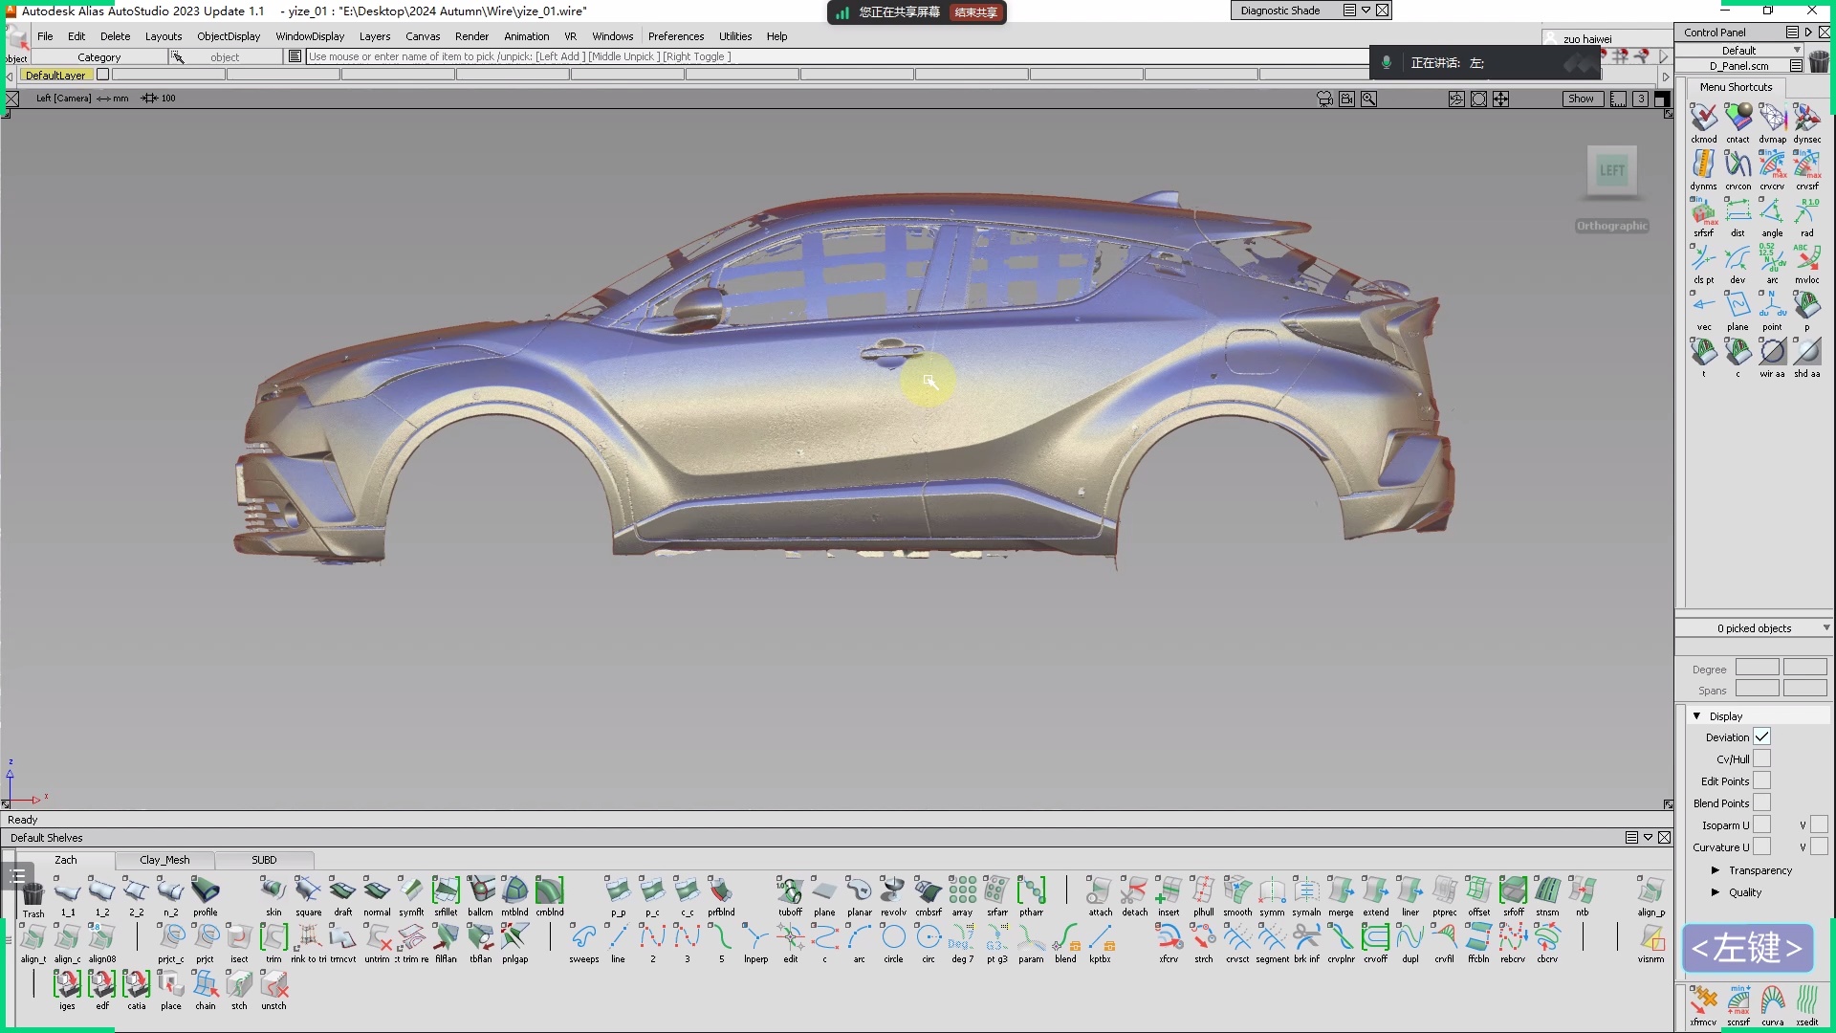Click the Show button in viewport
The height and width of the screenshot is (1033, 1836).
coord(1581,99)
